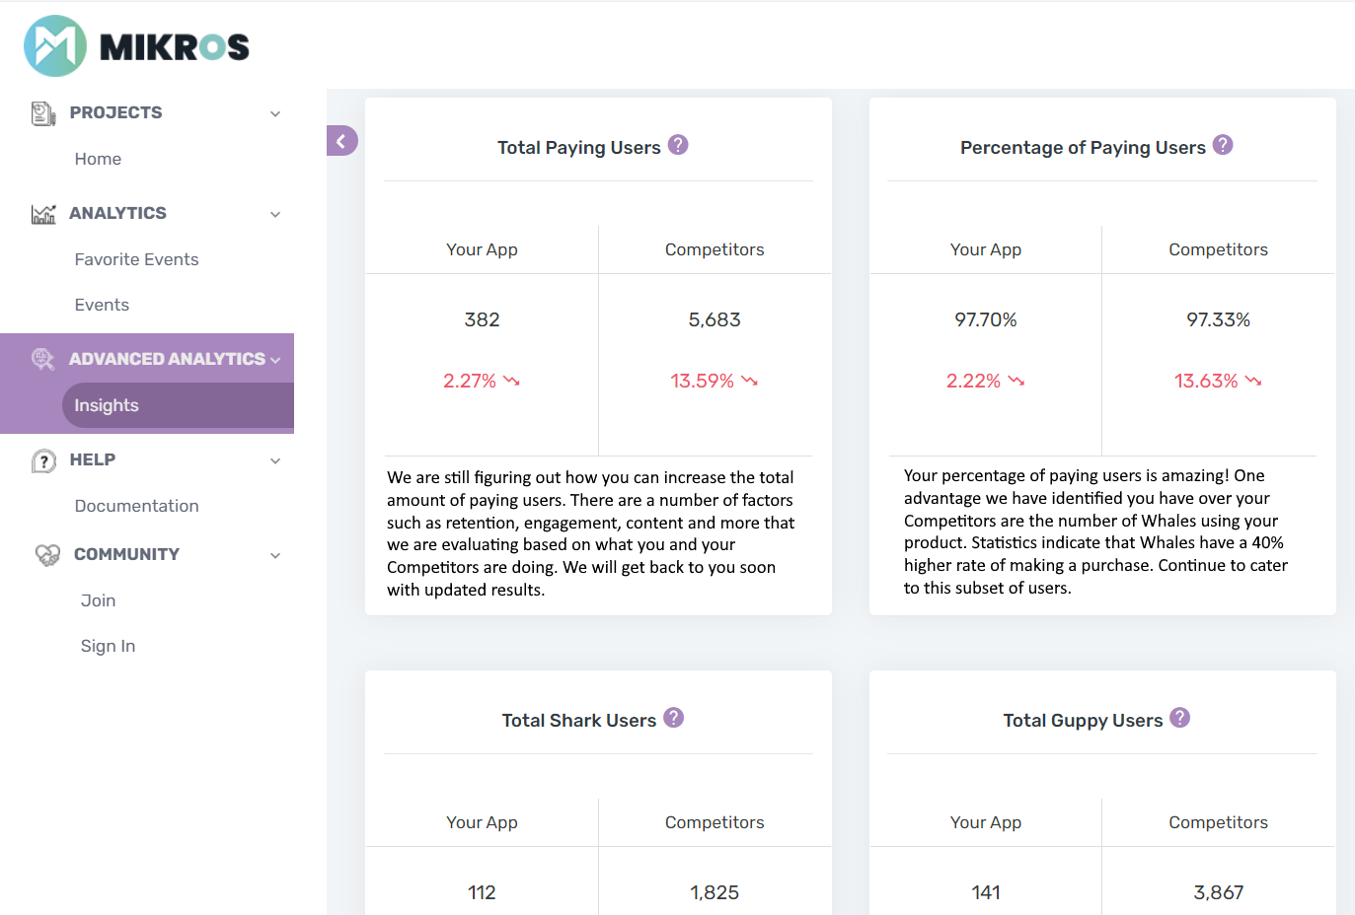Toggle the Help section chevron

point(275,460)
